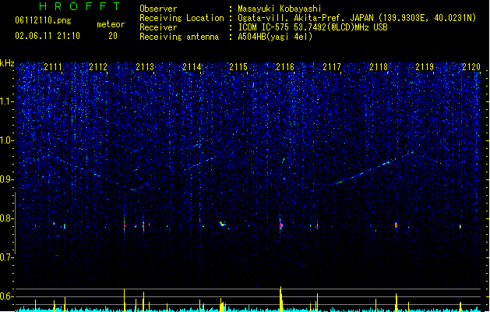Click the 1.1 kHz frequency label

(x=7, y=101)
